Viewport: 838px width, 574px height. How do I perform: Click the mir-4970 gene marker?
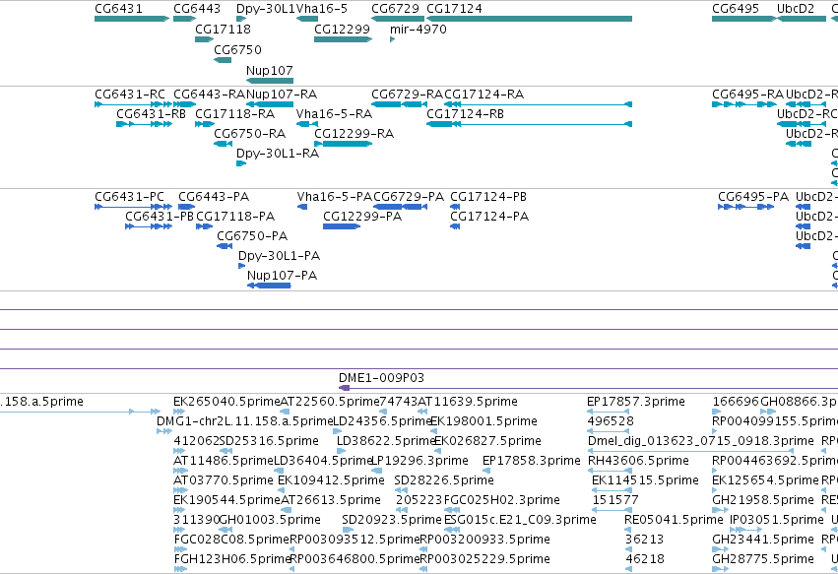392,39
